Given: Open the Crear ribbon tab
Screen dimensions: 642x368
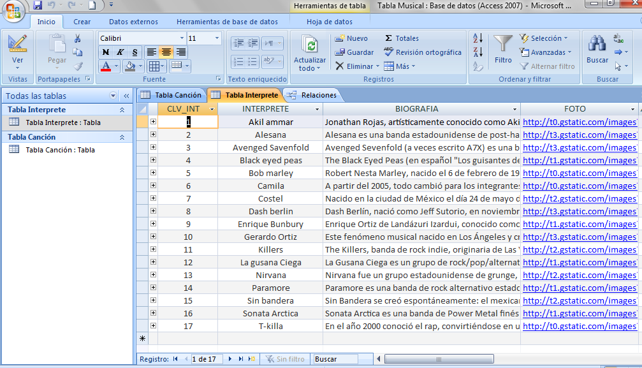Looking at the screenshot, I should (82, 22).
